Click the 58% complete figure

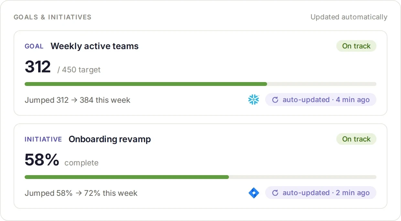pos(42,160)
